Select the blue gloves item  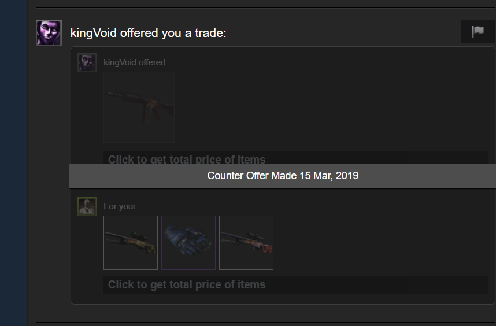pos(188,243)
